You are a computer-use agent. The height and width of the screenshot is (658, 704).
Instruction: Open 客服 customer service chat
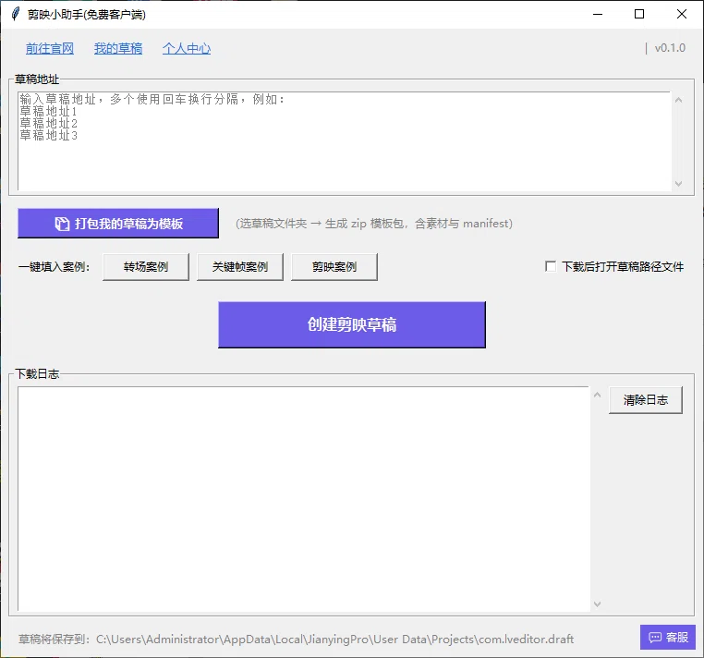tap(668, 637)
